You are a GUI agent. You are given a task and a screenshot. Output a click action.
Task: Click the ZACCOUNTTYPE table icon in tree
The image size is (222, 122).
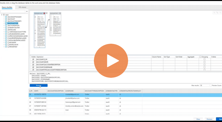coord(6,23)
